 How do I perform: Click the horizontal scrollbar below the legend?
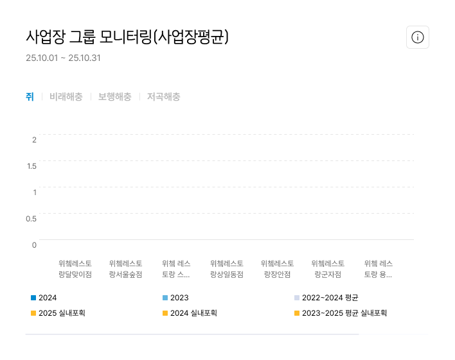[193, 334]
